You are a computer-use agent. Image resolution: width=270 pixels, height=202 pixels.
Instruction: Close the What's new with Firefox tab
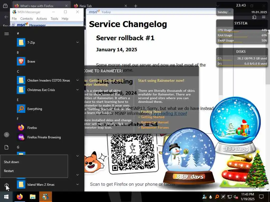(x=66, y=6)
